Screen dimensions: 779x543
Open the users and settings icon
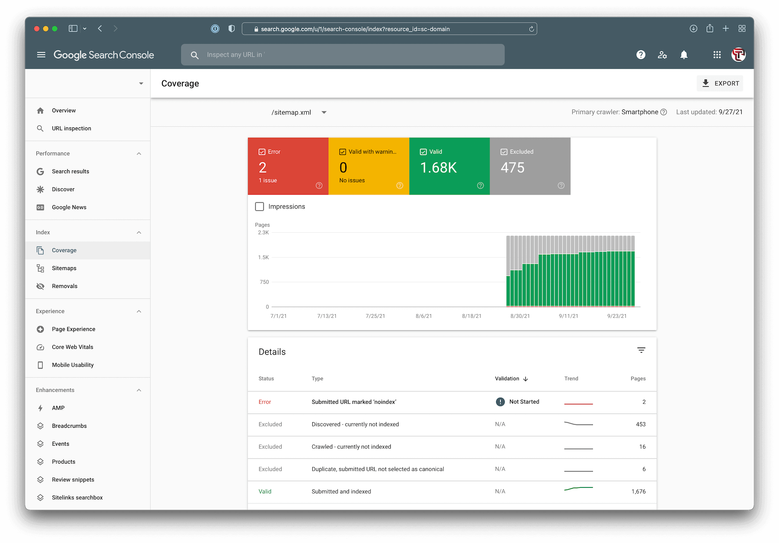pos(662,55)
